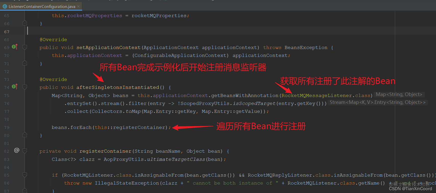Click Map.Entry::getValue on line 77
Screen dimensions: 436x193
click(x=231, y=111)
